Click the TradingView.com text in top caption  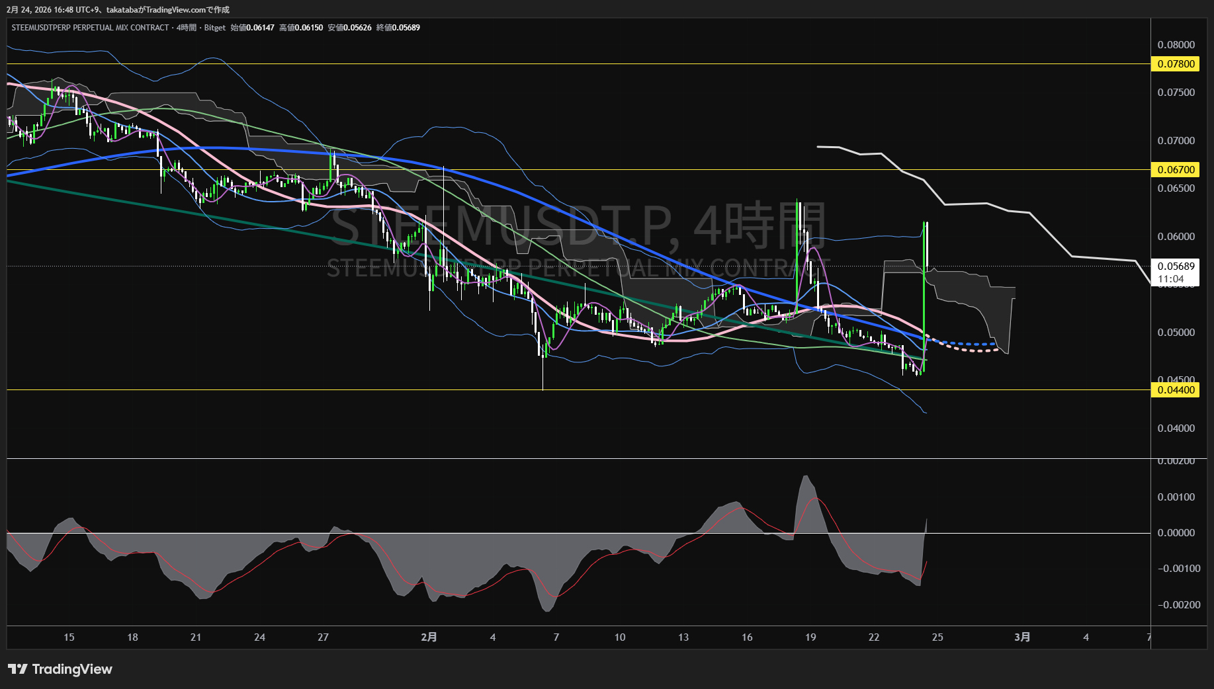[x=173, y=10]
